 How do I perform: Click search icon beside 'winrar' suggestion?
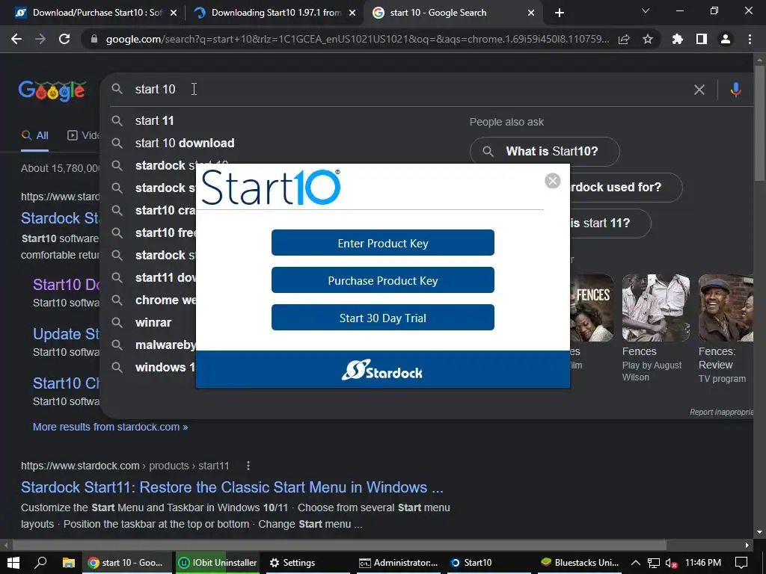pos(117,323)
